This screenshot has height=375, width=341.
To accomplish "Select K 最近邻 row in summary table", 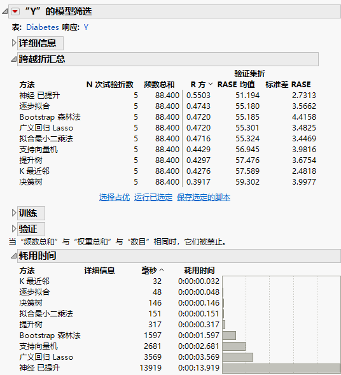I will click(x=167, y=171).
